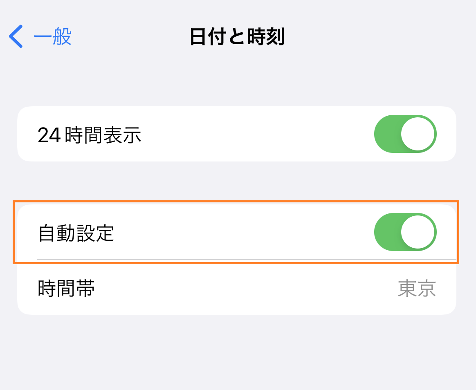The height and width of the screenshot is (390, 476).
Task: Tap inside the orange highlighted 自動設定 row
Action: point(204,232)
